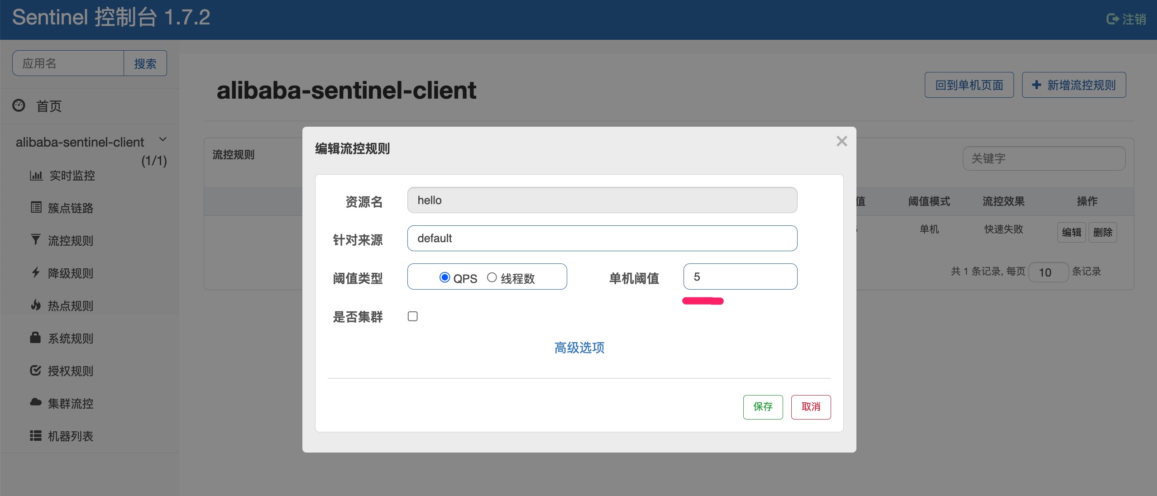Click the lightning bolt icon for 降级规则
This screenshot has width=1157, height=496.
[36, 272]
